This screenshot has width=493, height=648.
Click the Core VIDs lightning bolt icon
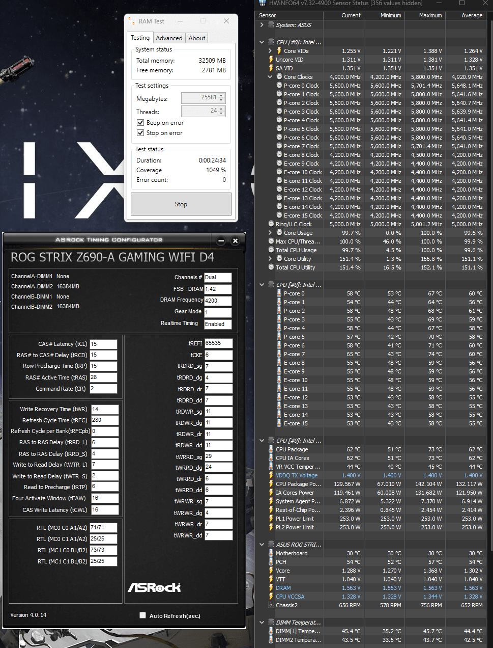point(279,51)
